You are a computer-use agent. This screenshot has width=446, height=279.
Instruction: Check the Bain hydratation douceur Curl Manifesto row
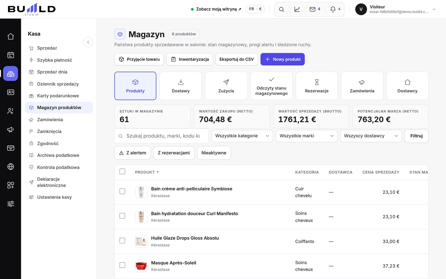[122, 216]
